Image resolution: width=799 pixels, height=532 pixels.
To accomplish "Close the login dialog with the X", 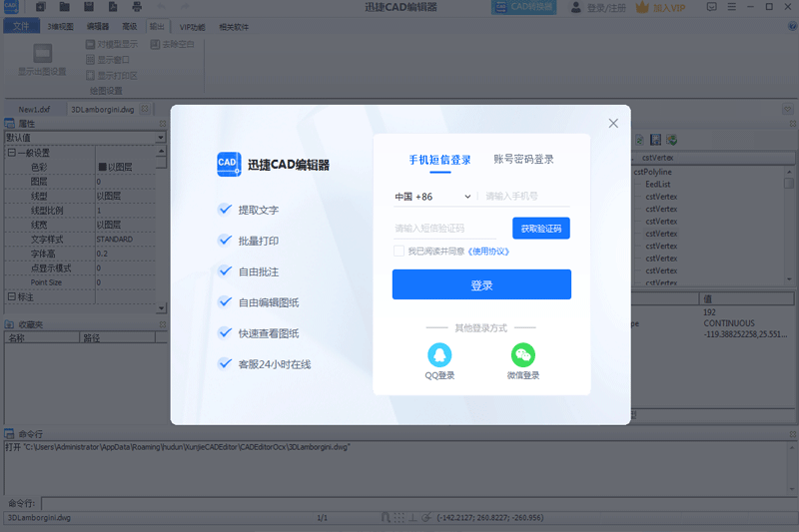I will (x=613, y=123).
